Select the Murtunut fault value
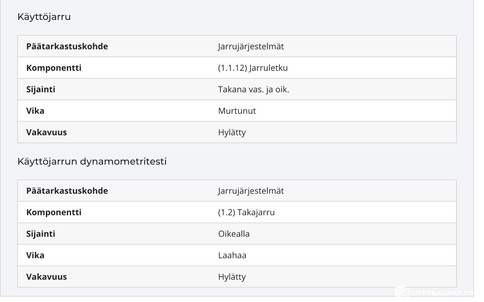The height and width of the screenshot is (302, 484). point(237,111)
